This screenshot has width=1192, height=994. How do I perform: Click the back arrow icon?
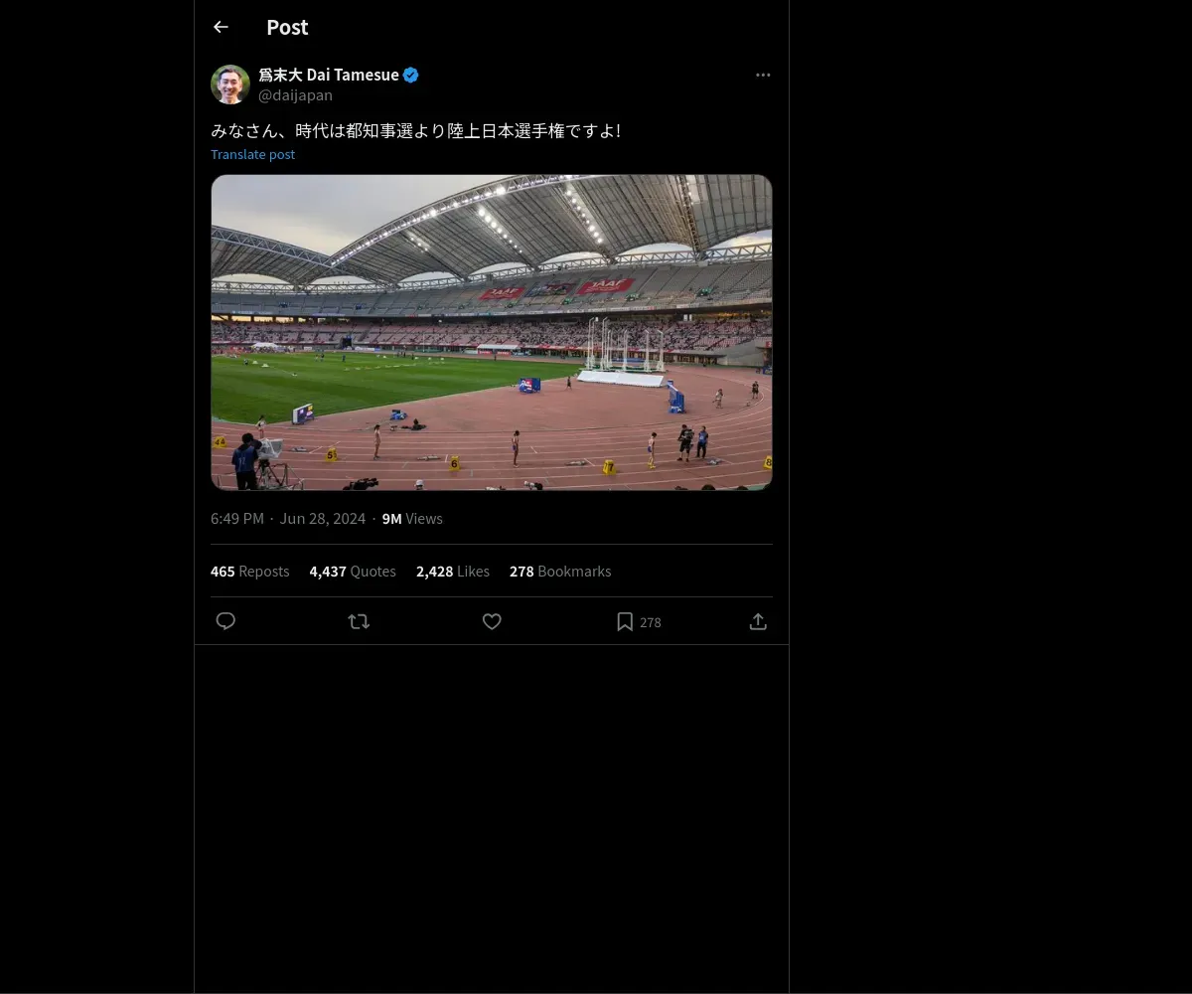click(221, 28)
